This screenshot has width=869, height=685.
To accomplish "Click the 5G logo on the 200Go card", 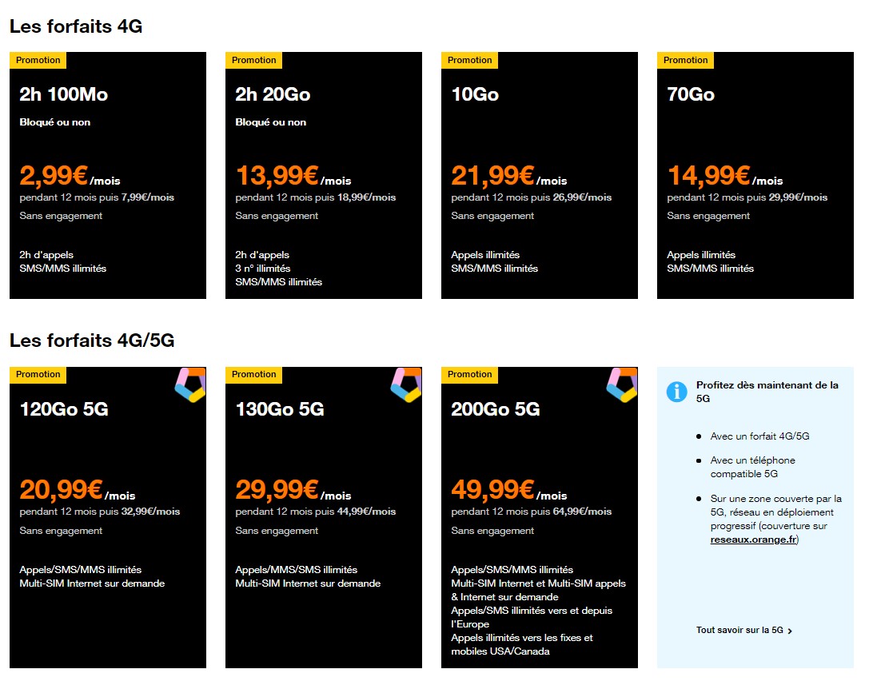I will [622, 384].
